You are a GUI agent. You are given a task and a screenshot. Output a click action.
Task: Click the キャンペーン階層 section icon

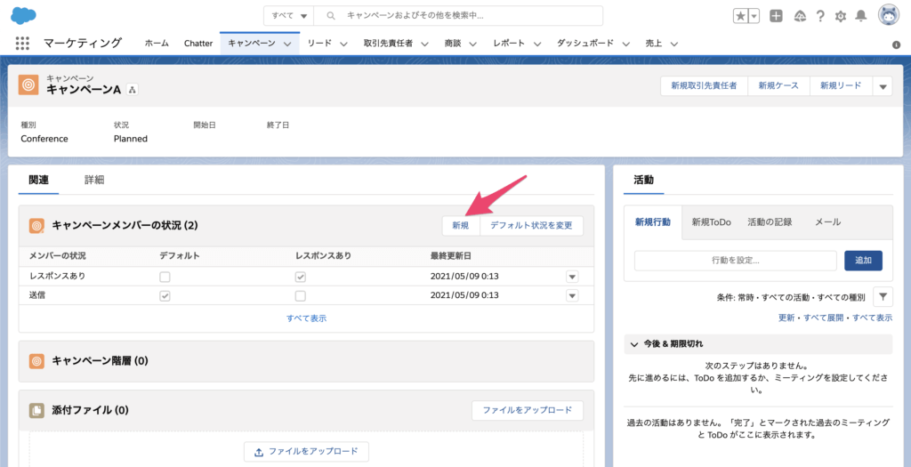click(x=36, y=361)
